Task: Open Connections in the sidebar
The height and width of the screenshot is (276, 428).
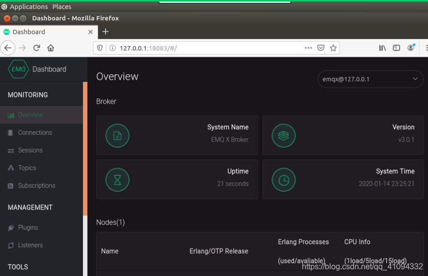Action: pos(42,133)
